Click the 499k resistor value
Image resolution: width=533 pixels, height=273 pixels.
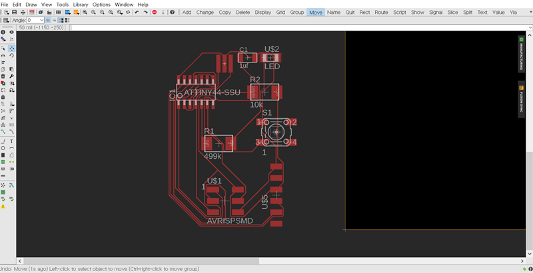tap(213, 157)
